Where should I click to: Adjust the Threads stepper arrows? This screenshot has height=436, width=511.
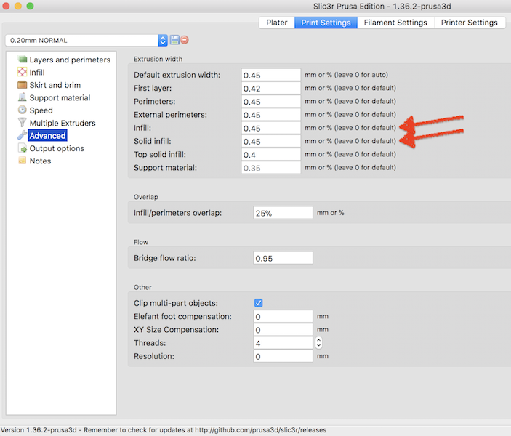pos(318,342)
